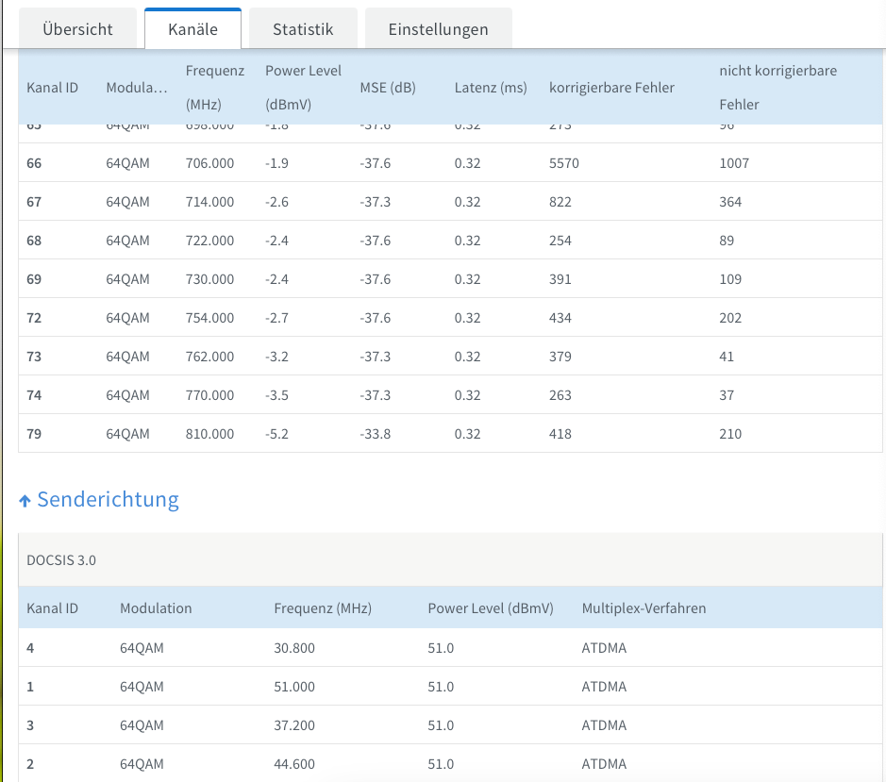This screenshot has height=782, width=886.
Task: Click the Multiplex-Verfahren column header
Action: 644,608
